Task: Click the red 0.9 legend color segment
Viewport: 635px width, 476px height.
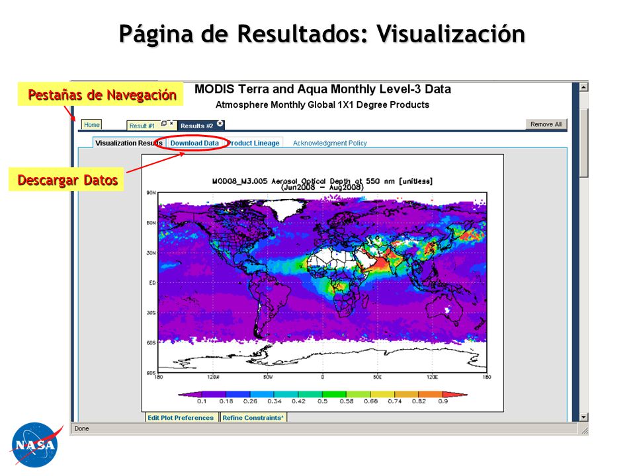Action: pyautogui.click(x=455, y=394)
